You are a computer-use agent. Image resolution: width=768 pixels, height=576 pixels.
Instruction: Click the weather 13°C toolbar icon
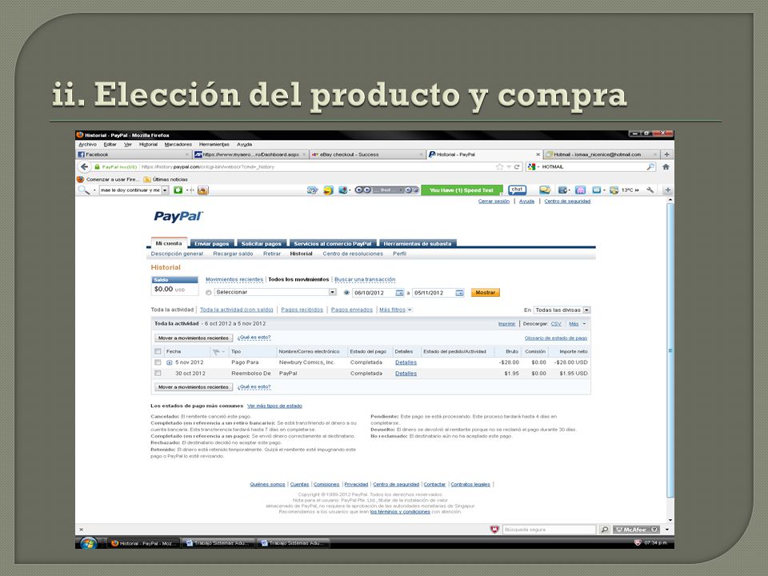coord(614,190)
